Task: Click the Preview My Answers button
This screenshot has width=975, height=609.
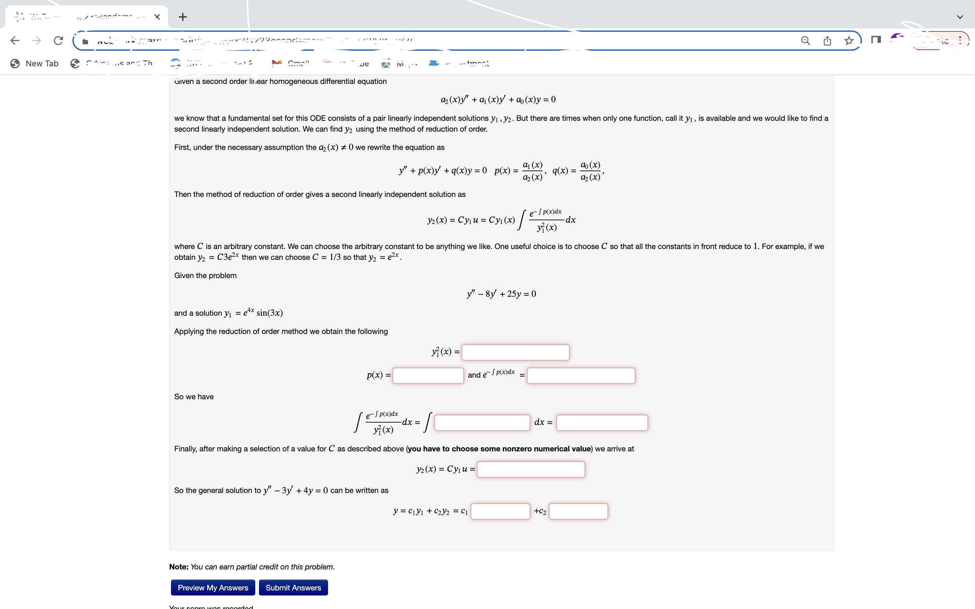Action: pyautogui.click(x=213, y=587)
